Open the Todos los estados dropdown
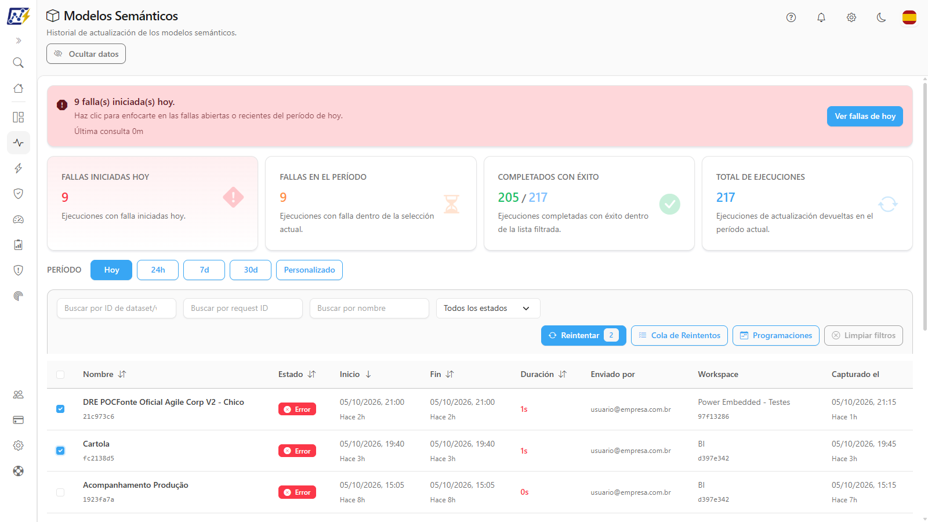928x522 pixels. click(488, 309)
